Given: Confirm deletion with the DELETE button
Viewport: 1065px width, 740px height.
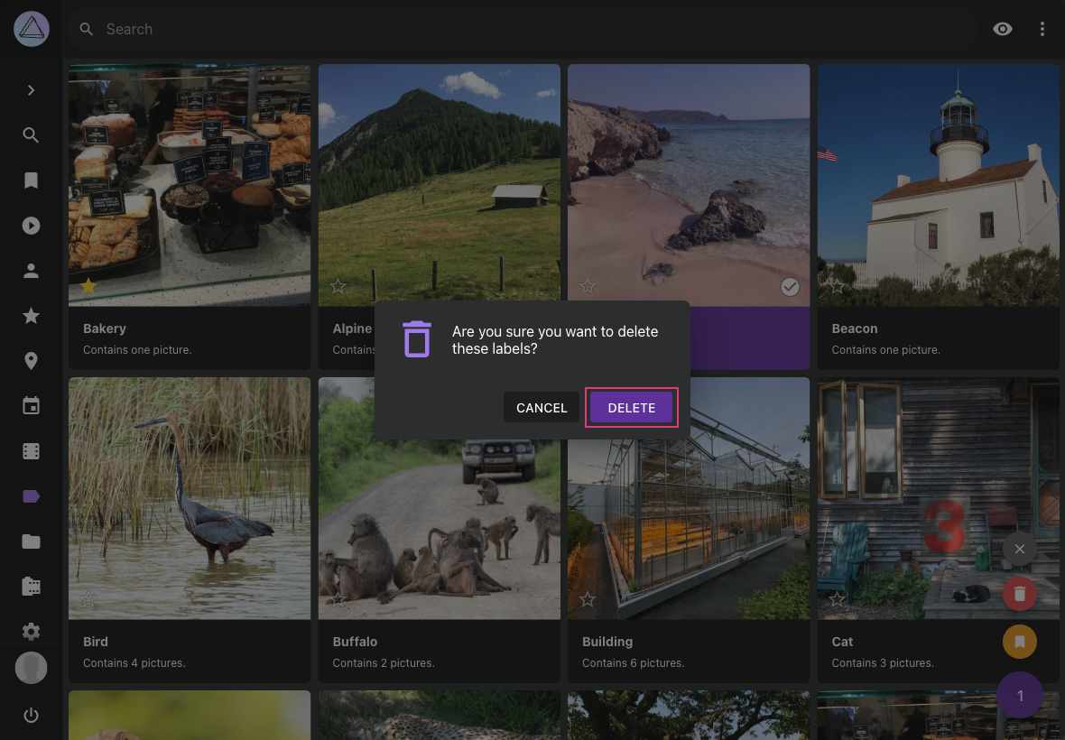Looking at the screenshot, I should [x=631, y=407].
